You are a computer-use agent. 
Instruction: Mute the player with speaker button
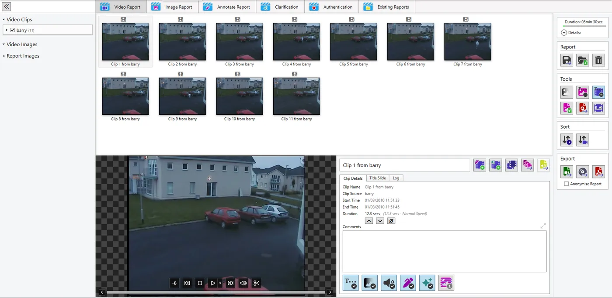(243, 283)
